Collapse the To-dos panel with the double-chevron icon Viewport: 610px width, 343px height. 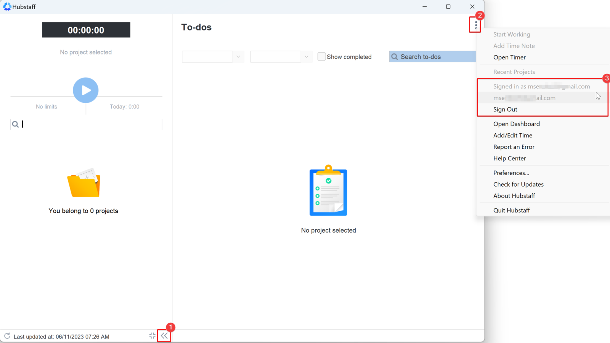[x=164, y=336]
